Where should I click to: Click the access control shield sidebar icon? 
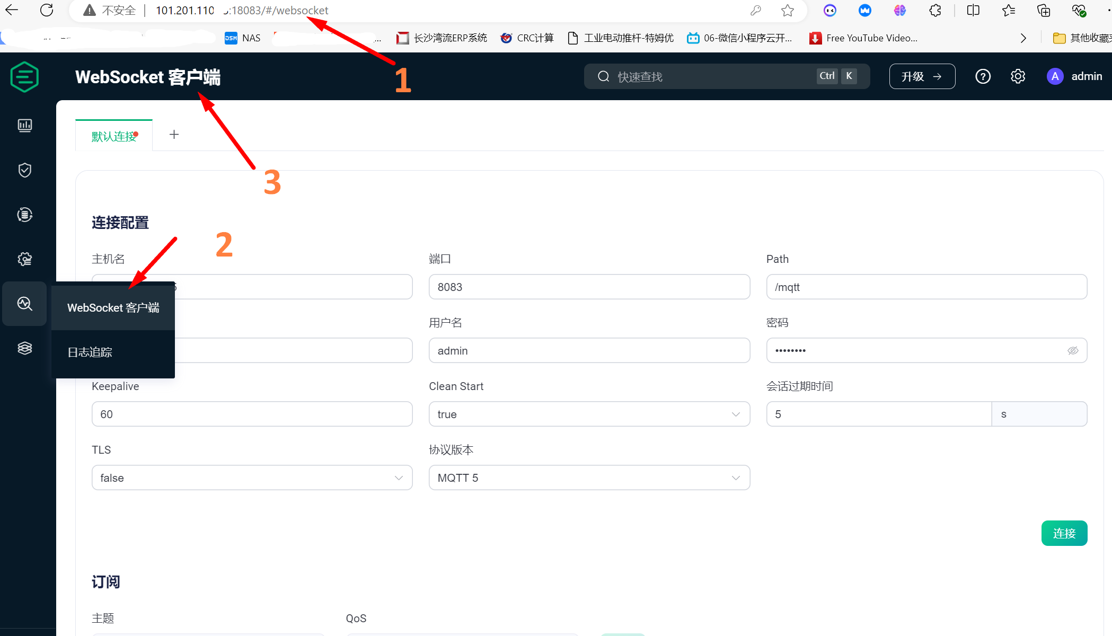25,170
